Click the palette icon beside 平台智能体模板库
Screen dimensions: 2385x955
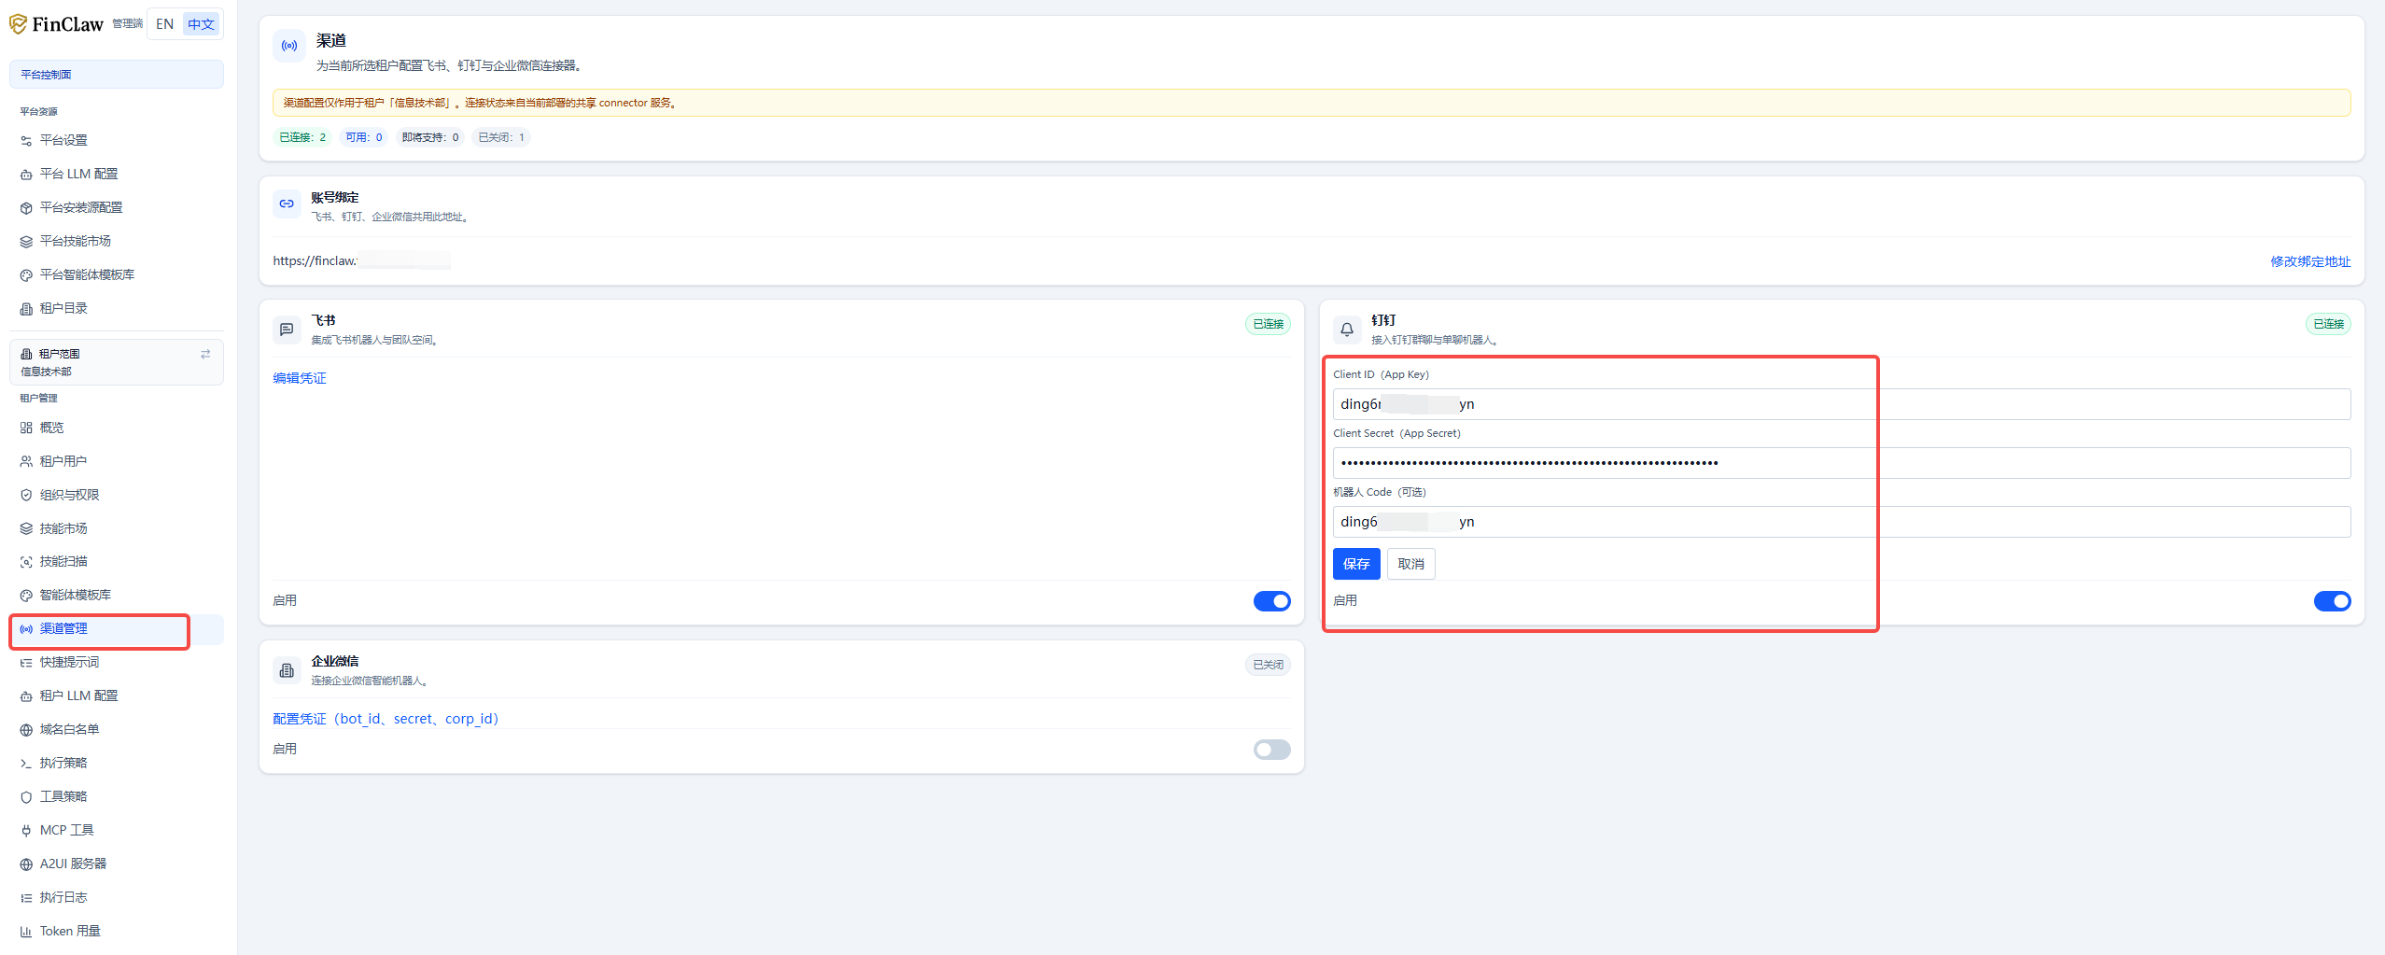pos(26,275)
